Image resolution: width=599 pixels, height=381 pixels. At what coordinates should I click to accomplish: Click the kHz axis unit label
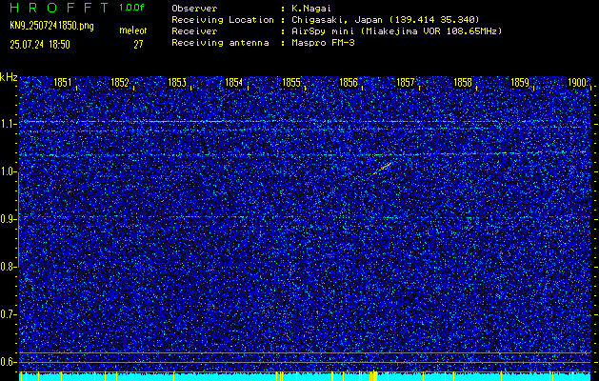tap(9, 77)
